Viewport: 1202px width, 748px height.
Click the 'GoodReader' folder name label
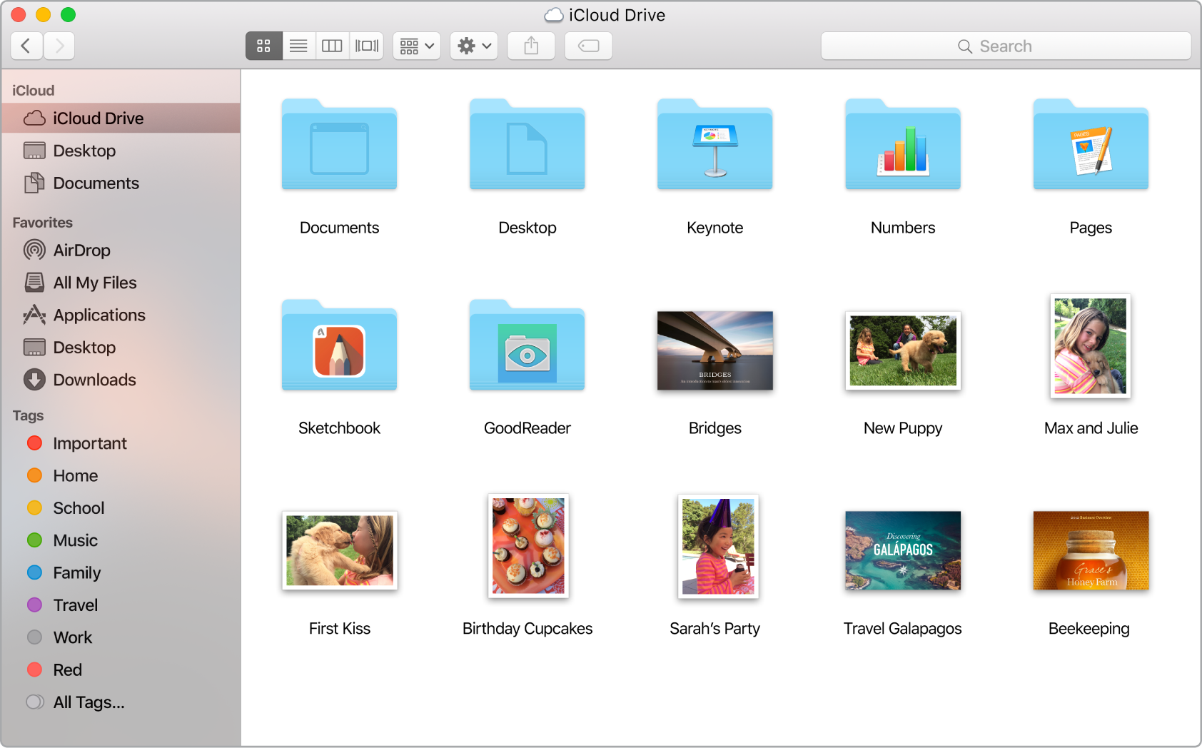527,428
